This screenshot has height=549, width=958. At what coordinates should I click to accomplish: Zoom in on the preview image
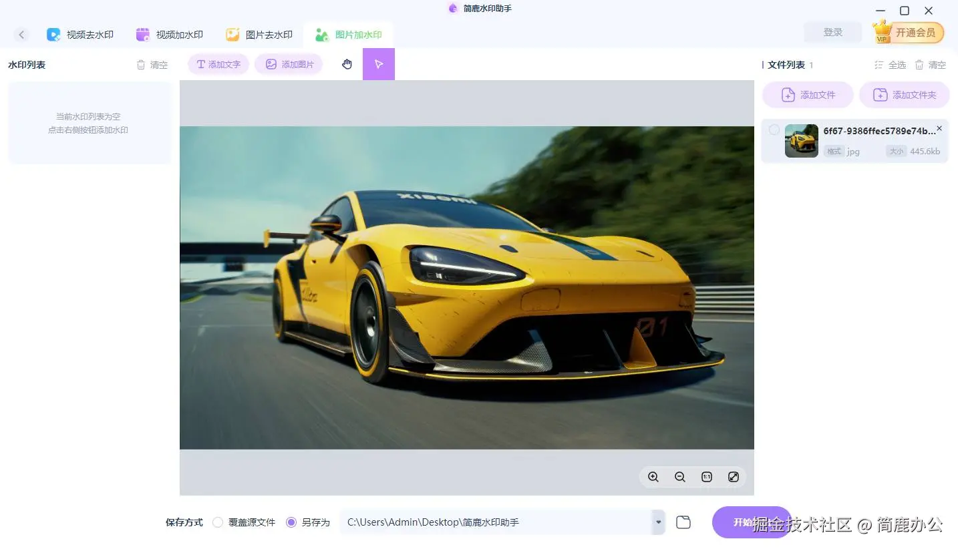(653, 477)
